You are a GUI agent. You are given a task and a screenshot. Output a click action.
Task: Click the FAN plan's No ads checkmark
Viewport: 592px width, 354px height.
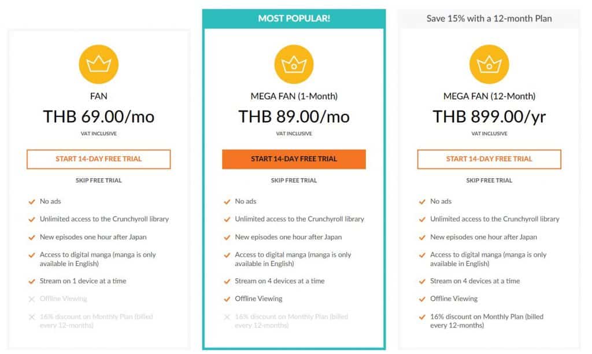[32, 202]
